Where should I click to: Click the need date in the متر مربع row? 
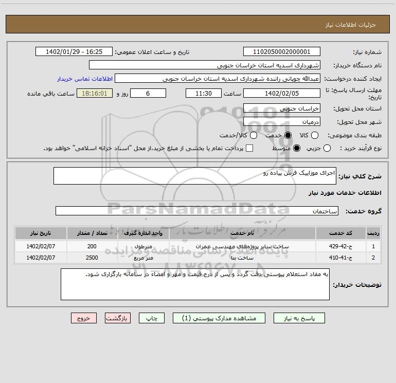tap(41, 258)
